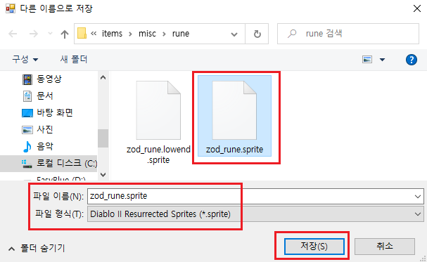Change view with the view icon

click(367, 59)
